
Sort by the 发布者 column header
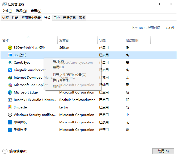click(78, 40)
